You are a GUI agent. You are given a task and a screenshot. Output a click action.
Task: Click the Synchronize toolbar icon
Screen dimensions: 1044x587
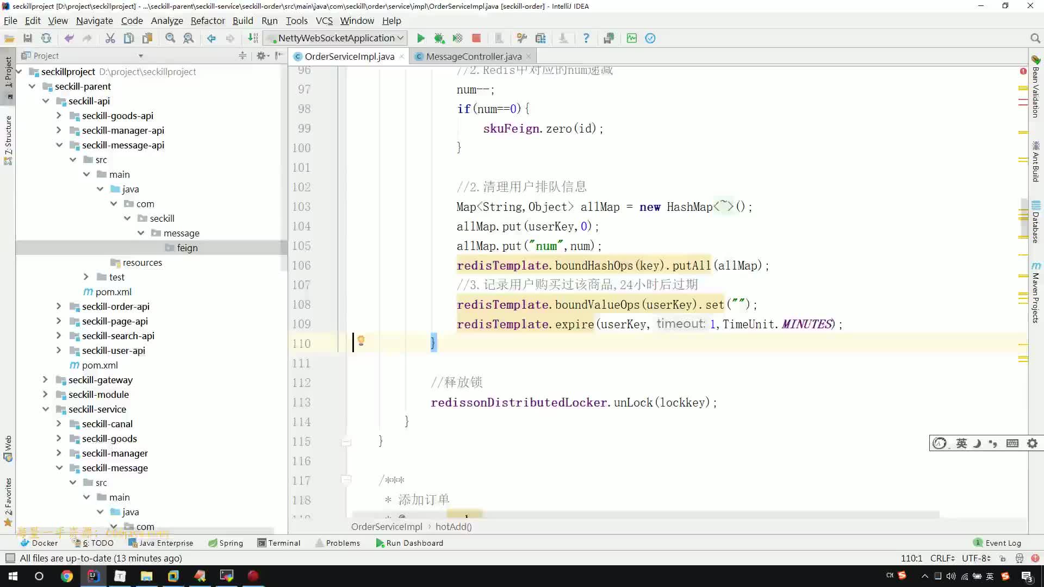[x=46, y=38]
